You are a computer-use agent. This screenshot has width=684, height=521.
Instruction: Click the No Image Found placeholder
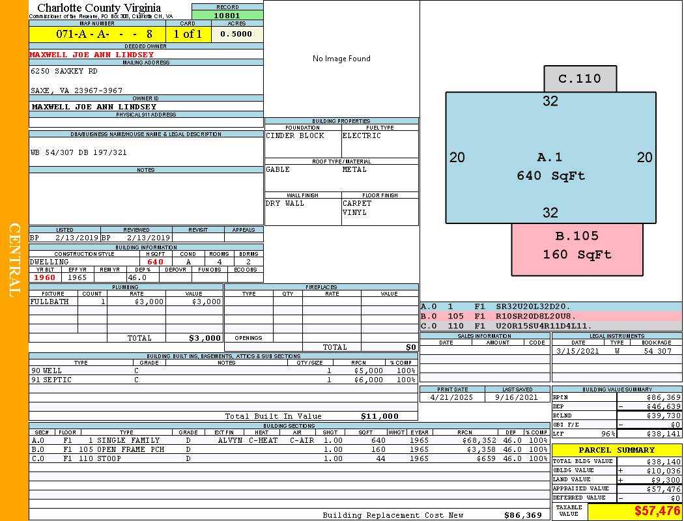click(x=341, y=59)
